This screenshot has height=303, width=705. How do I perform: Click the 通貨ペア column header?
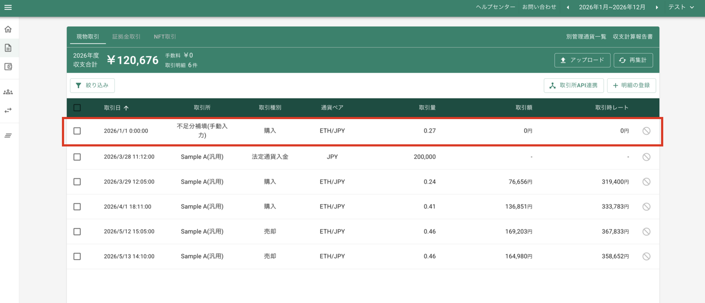click(x=332, y=108)
